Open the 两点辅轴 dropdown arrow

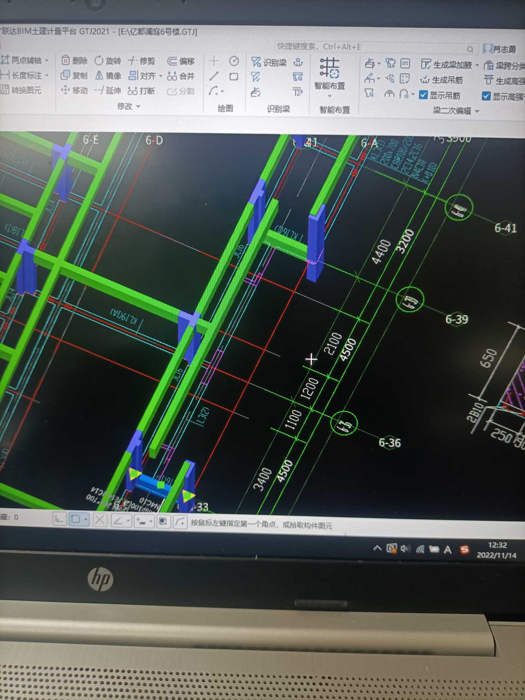click(47, 61)
